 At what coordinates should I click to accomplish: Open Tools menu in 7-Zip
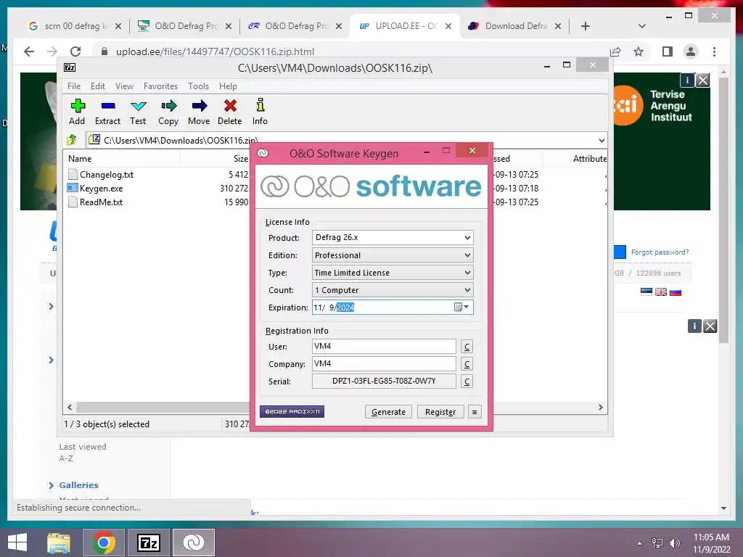(x=198, y=86)
